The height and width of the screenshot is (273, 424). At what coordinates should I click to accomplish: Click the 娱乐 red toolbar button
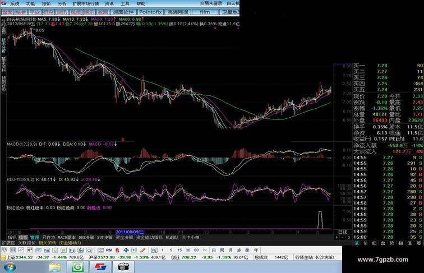point(89,12)
